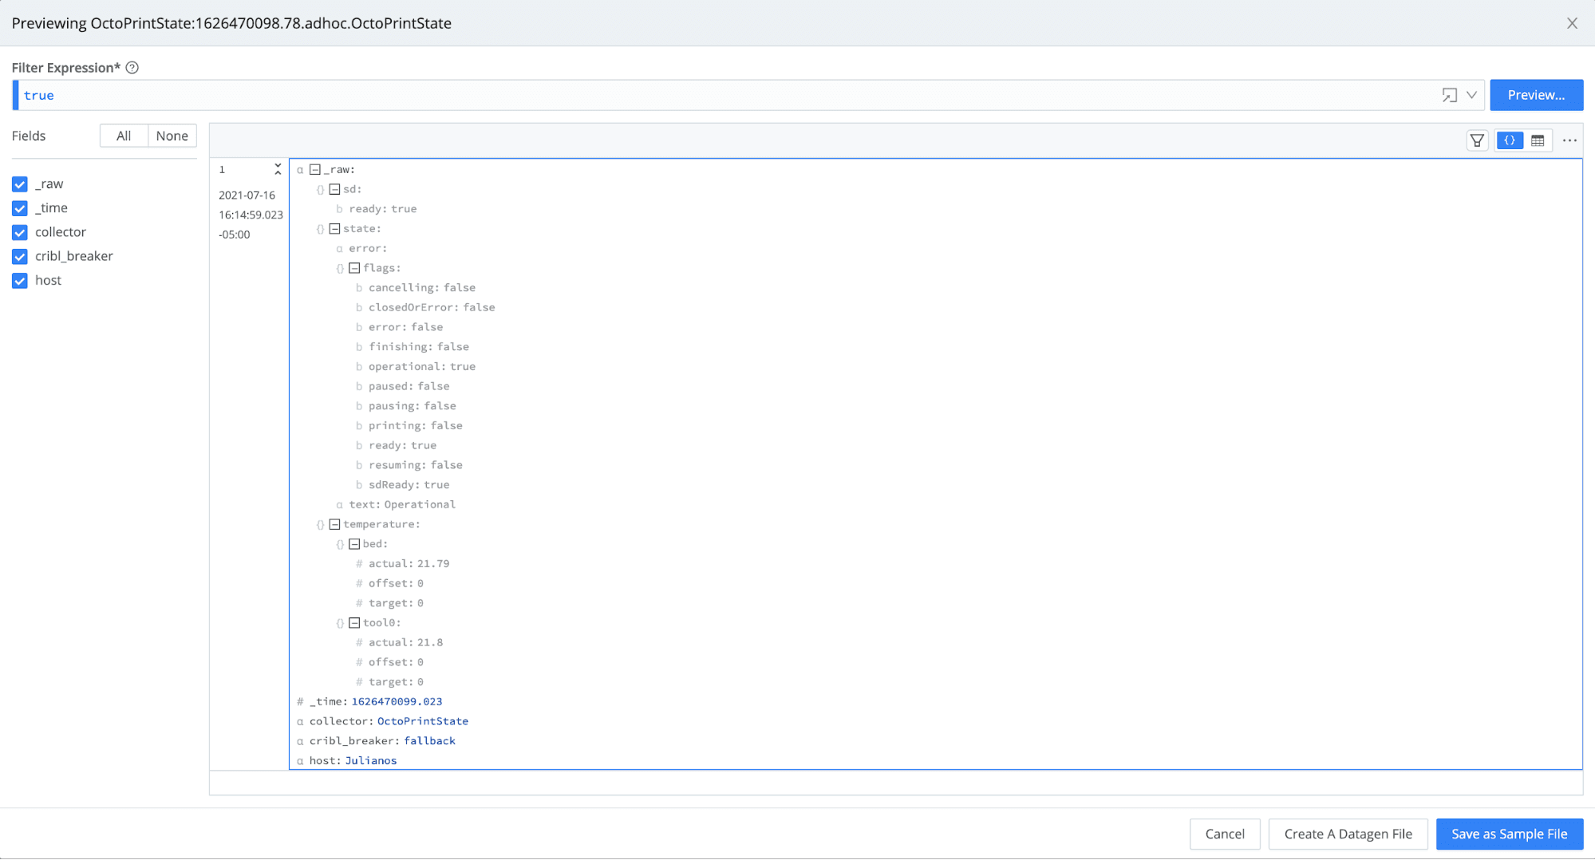Select None for fields
The width and height of the screenshot is (1595, 860).
click(x=172, y=136)
